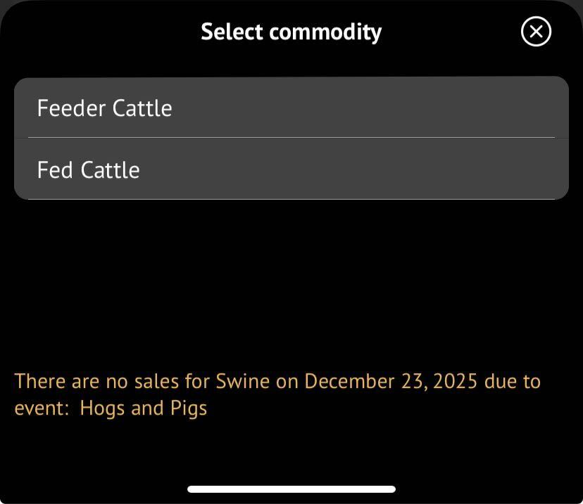The width and height of the screenshot is (583, 504).
Task: Tap the Select commodity title
Action: click(x=291, y=31)
